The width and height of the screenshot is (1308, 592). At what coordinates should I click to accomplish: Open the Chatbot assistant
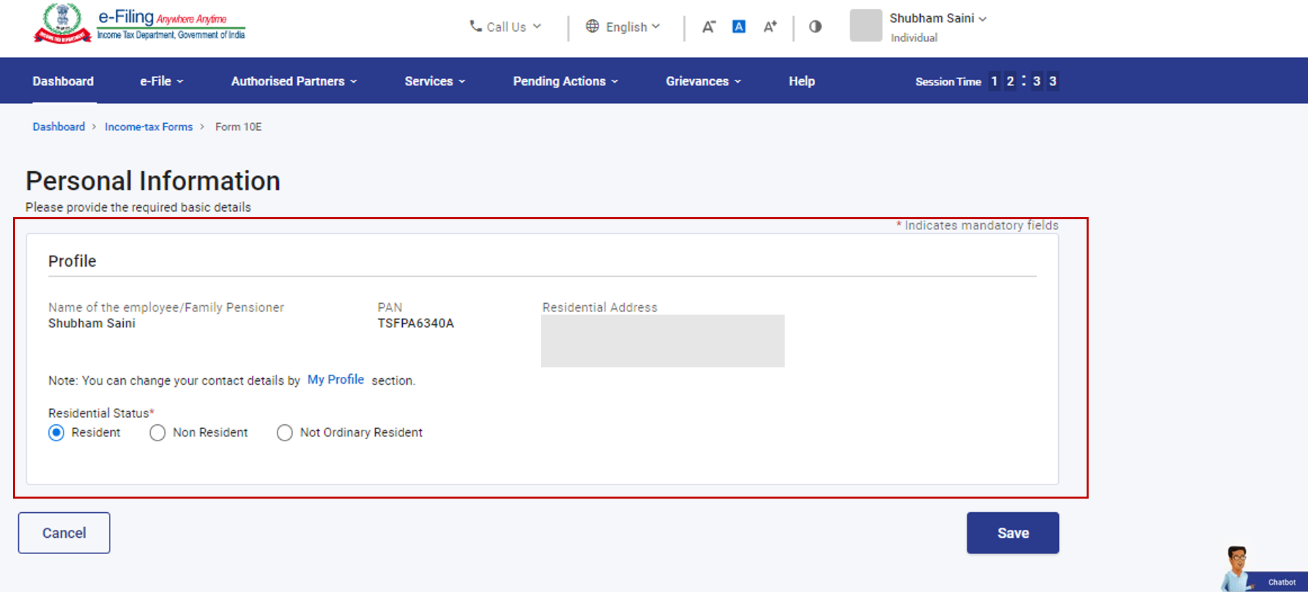[x=1263, y=572]
